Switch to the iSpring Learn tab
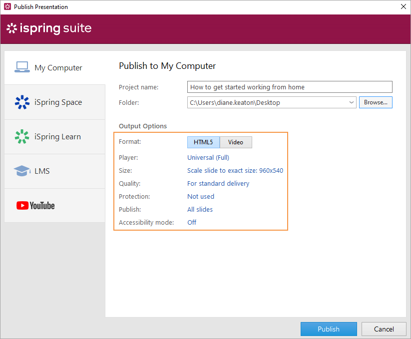This screenshot has height=339, width=411. tap(55, 137)
